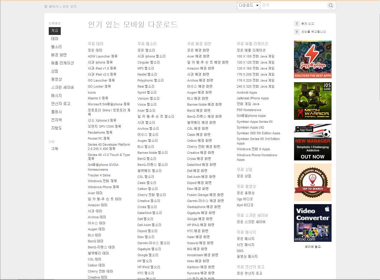Focus the 검색 search input field

tap(293, 5)
